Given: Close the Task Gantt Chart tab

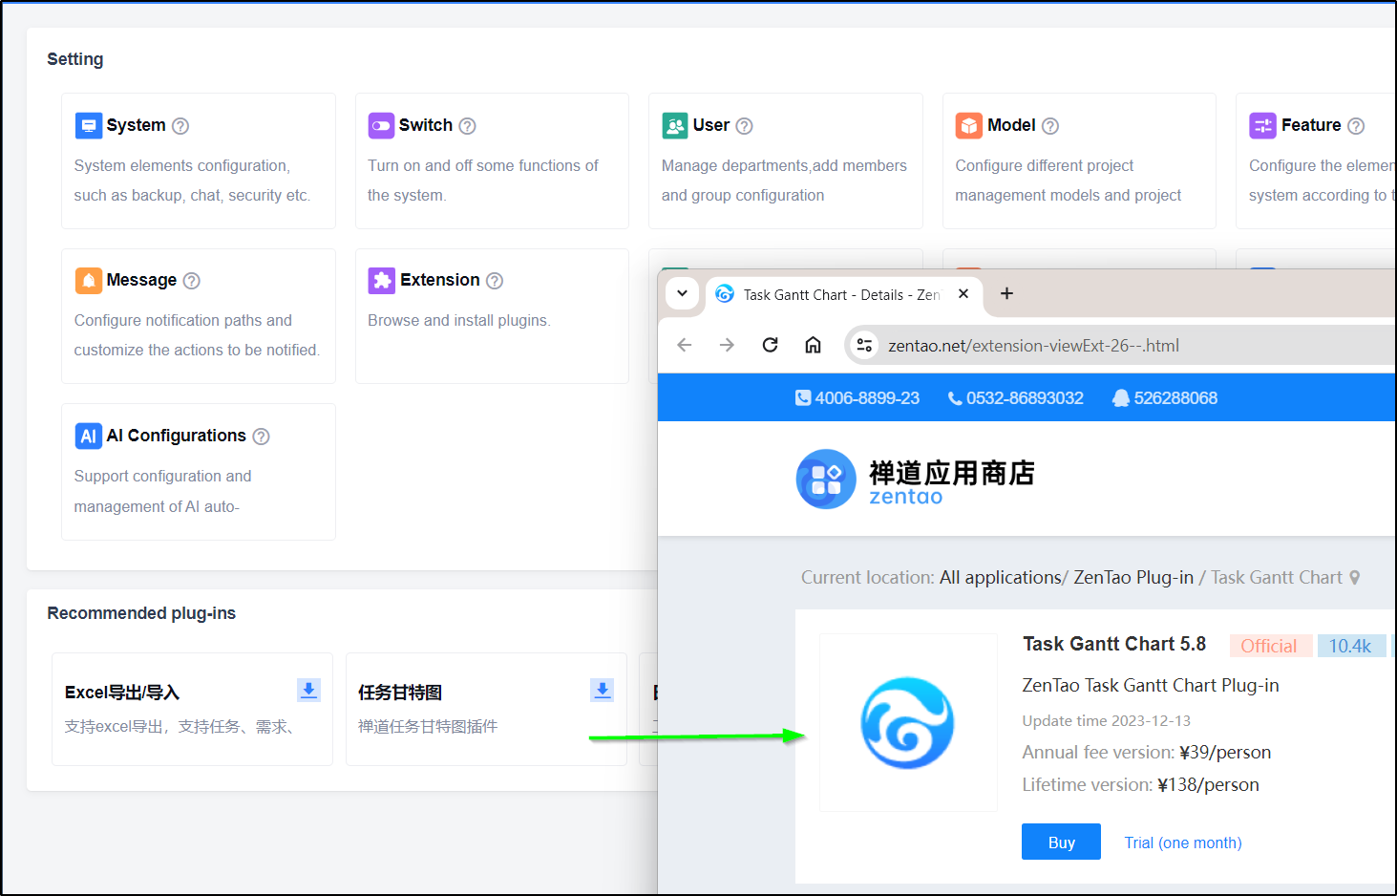Looking at the screenshot, I should 963,294.
